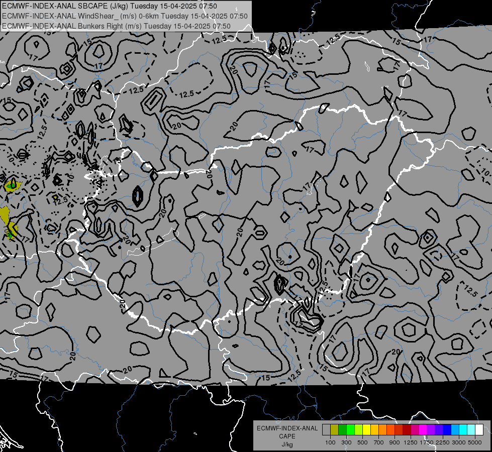
Task: Pick the olive swatch in the CAPE legend
Action: 334,430
